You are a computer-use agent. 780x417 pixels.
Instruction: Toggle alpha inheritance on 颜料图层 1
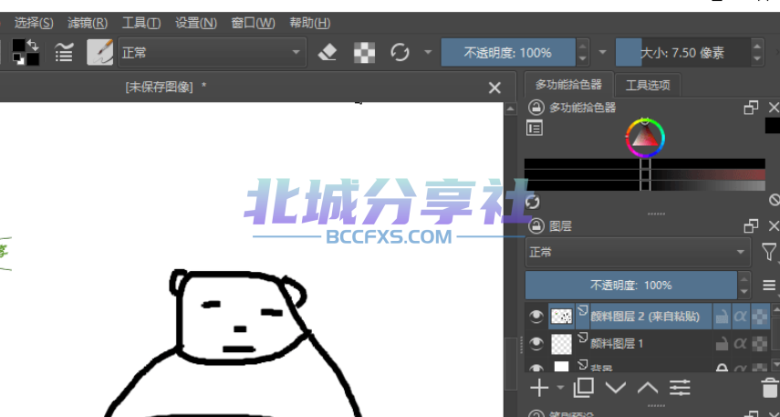(740, 343)
